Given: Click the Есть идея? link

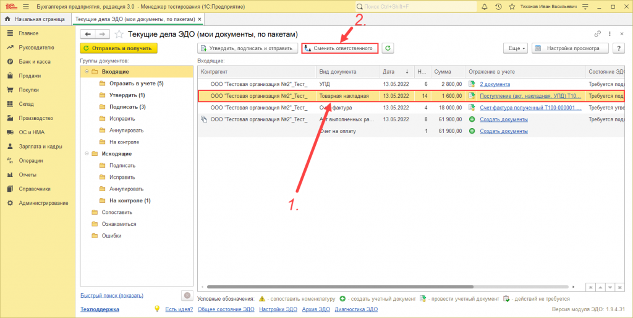Looking at the screenshot, I should (x=179, y=309).
